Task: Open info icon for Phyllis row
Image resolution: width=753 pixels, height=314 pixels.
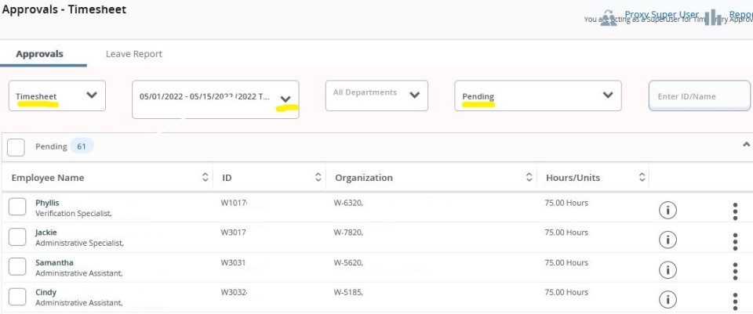Action: click(x=667, y=210)
